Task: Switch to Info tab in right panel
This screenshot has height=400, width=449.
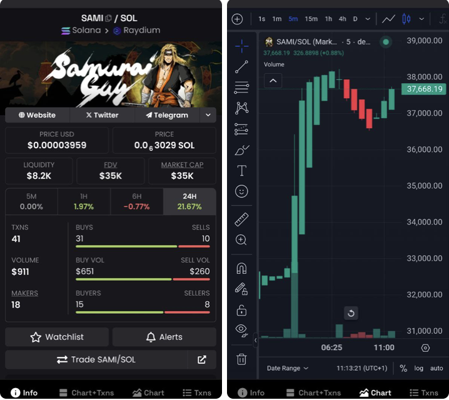Action: click(251, 392)
